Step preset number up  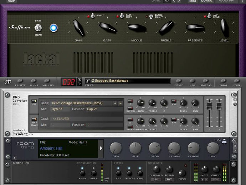80,80
